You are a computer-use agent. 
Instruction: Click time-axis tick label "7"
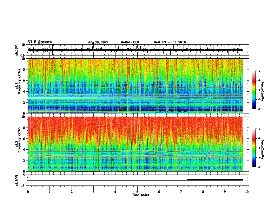click(x=181, y=192)
